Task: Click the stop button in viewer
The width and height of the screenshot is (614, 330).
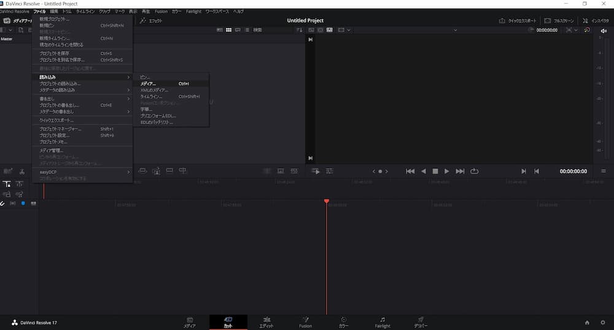Action: tap(435, 171)
